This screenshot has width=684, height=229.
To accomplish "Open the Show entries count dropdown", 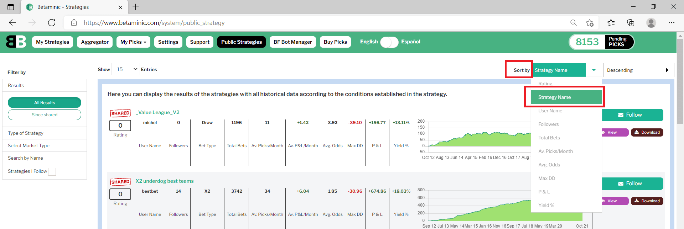I will 125,69.
